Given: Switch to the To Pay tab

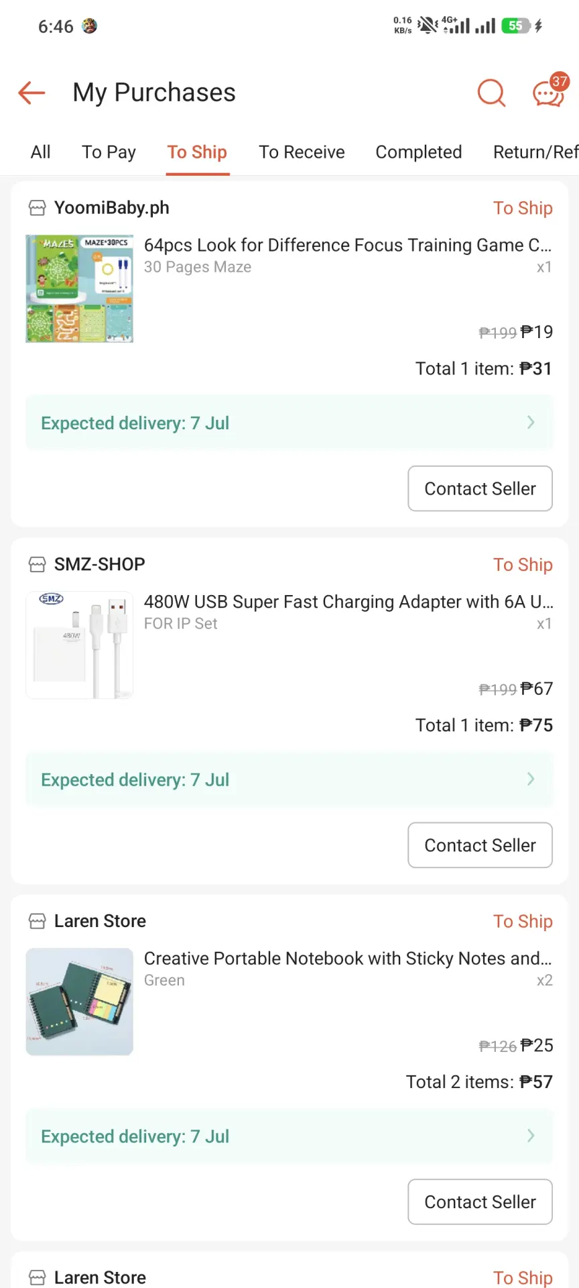Looking at the screenshot, I should click(109, 152).
